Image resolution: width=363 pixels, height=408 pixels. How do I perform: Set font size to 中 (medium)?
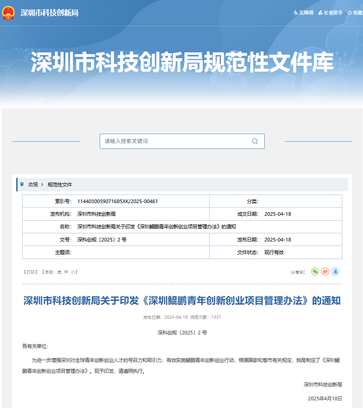pos(66,272)
